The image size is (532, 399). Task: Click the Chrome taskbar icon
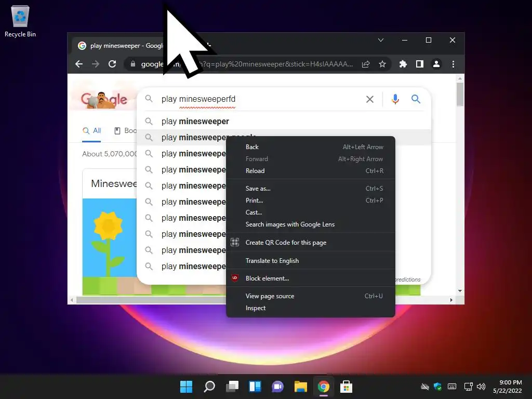(324, 387)
